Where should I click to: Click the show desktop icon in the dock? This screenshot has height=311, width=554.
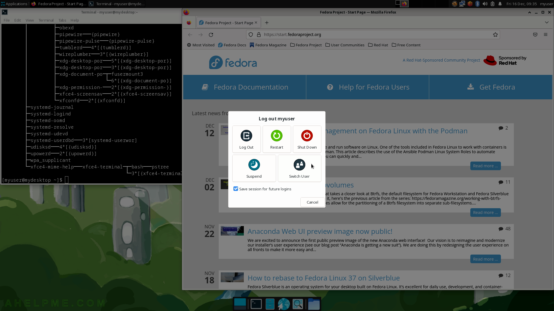click(x=240, y=304)
